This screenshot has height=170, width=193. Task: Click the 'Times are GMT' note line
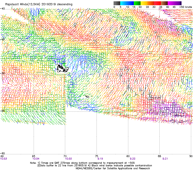pyautogui.click(x=82, y=163)
